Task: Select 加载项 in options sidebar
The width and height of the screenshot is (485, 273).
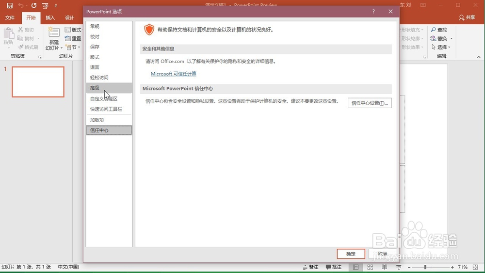Action: 109,120
